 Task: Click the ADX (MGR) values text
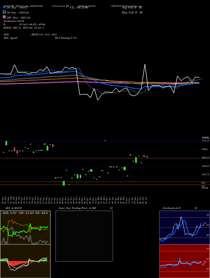pos(44,35)
